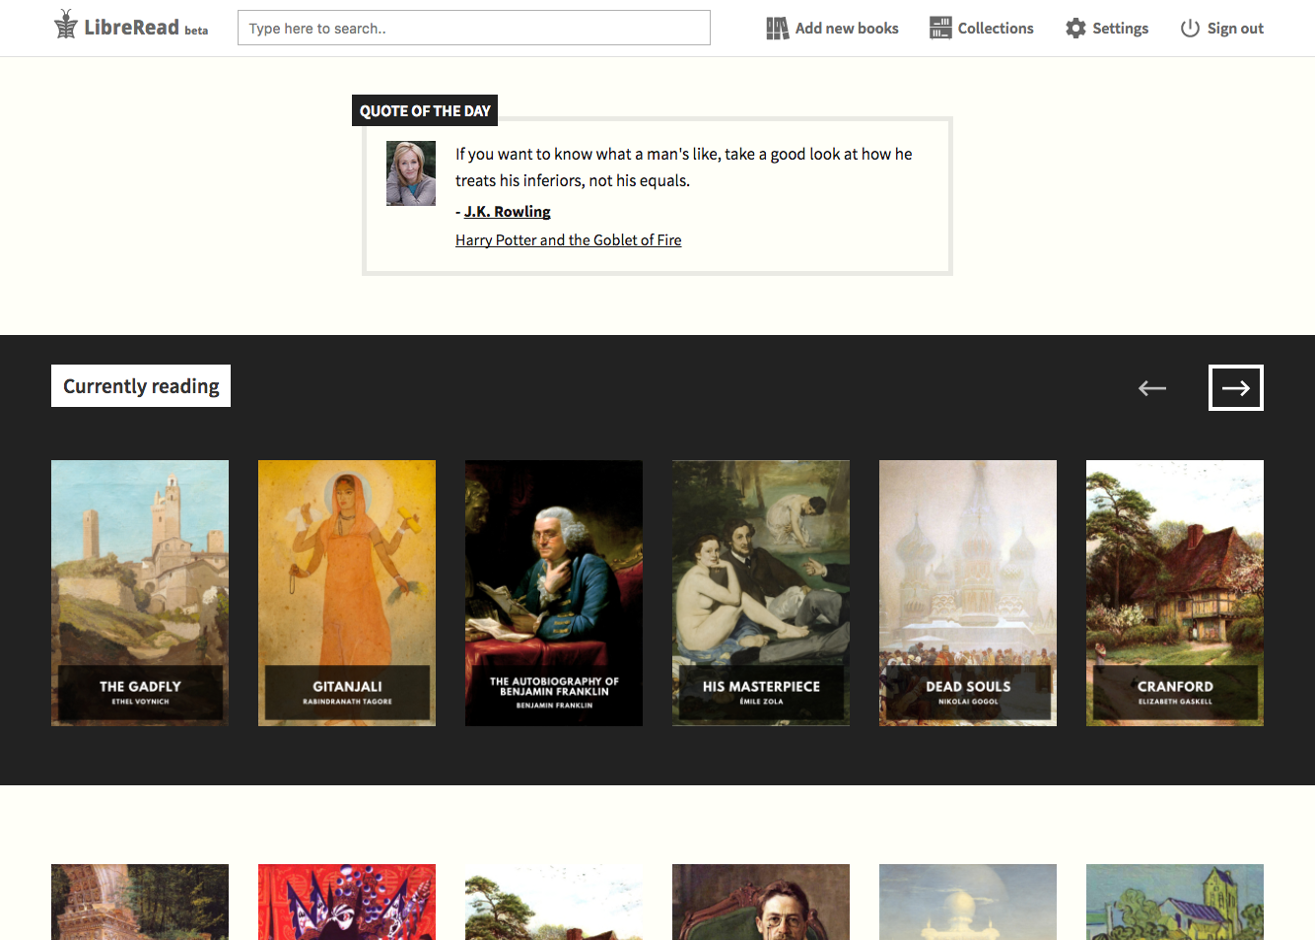Click the Quote of the Day banner
Screen dimensions: 1315x940
coord(425,110)
